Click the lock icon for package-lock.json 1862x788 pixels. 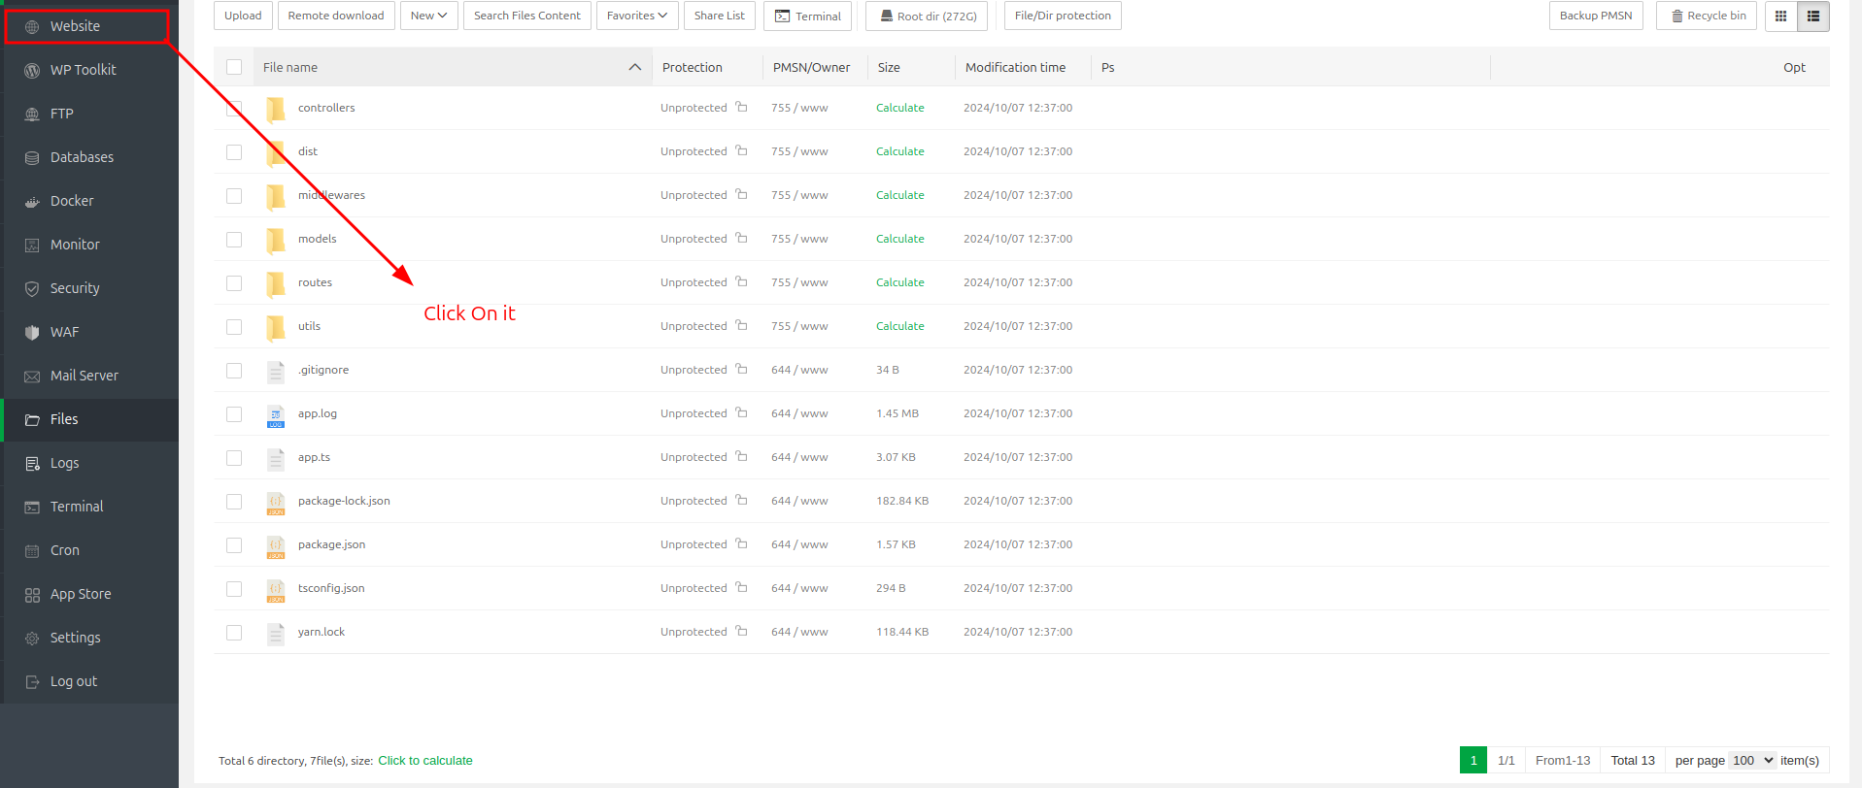741,500
